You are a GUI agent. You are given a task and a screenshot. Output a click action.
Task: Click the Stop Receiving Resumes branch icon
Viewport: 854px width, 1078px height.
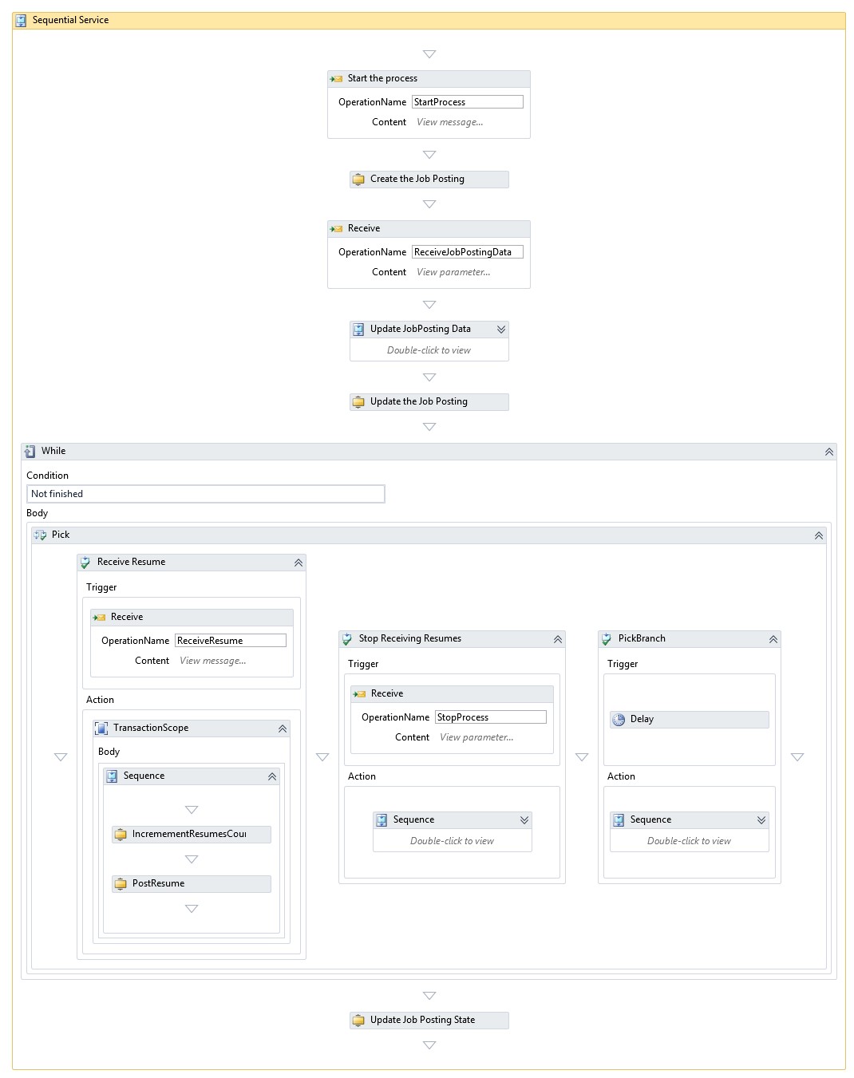coord(347,639)
